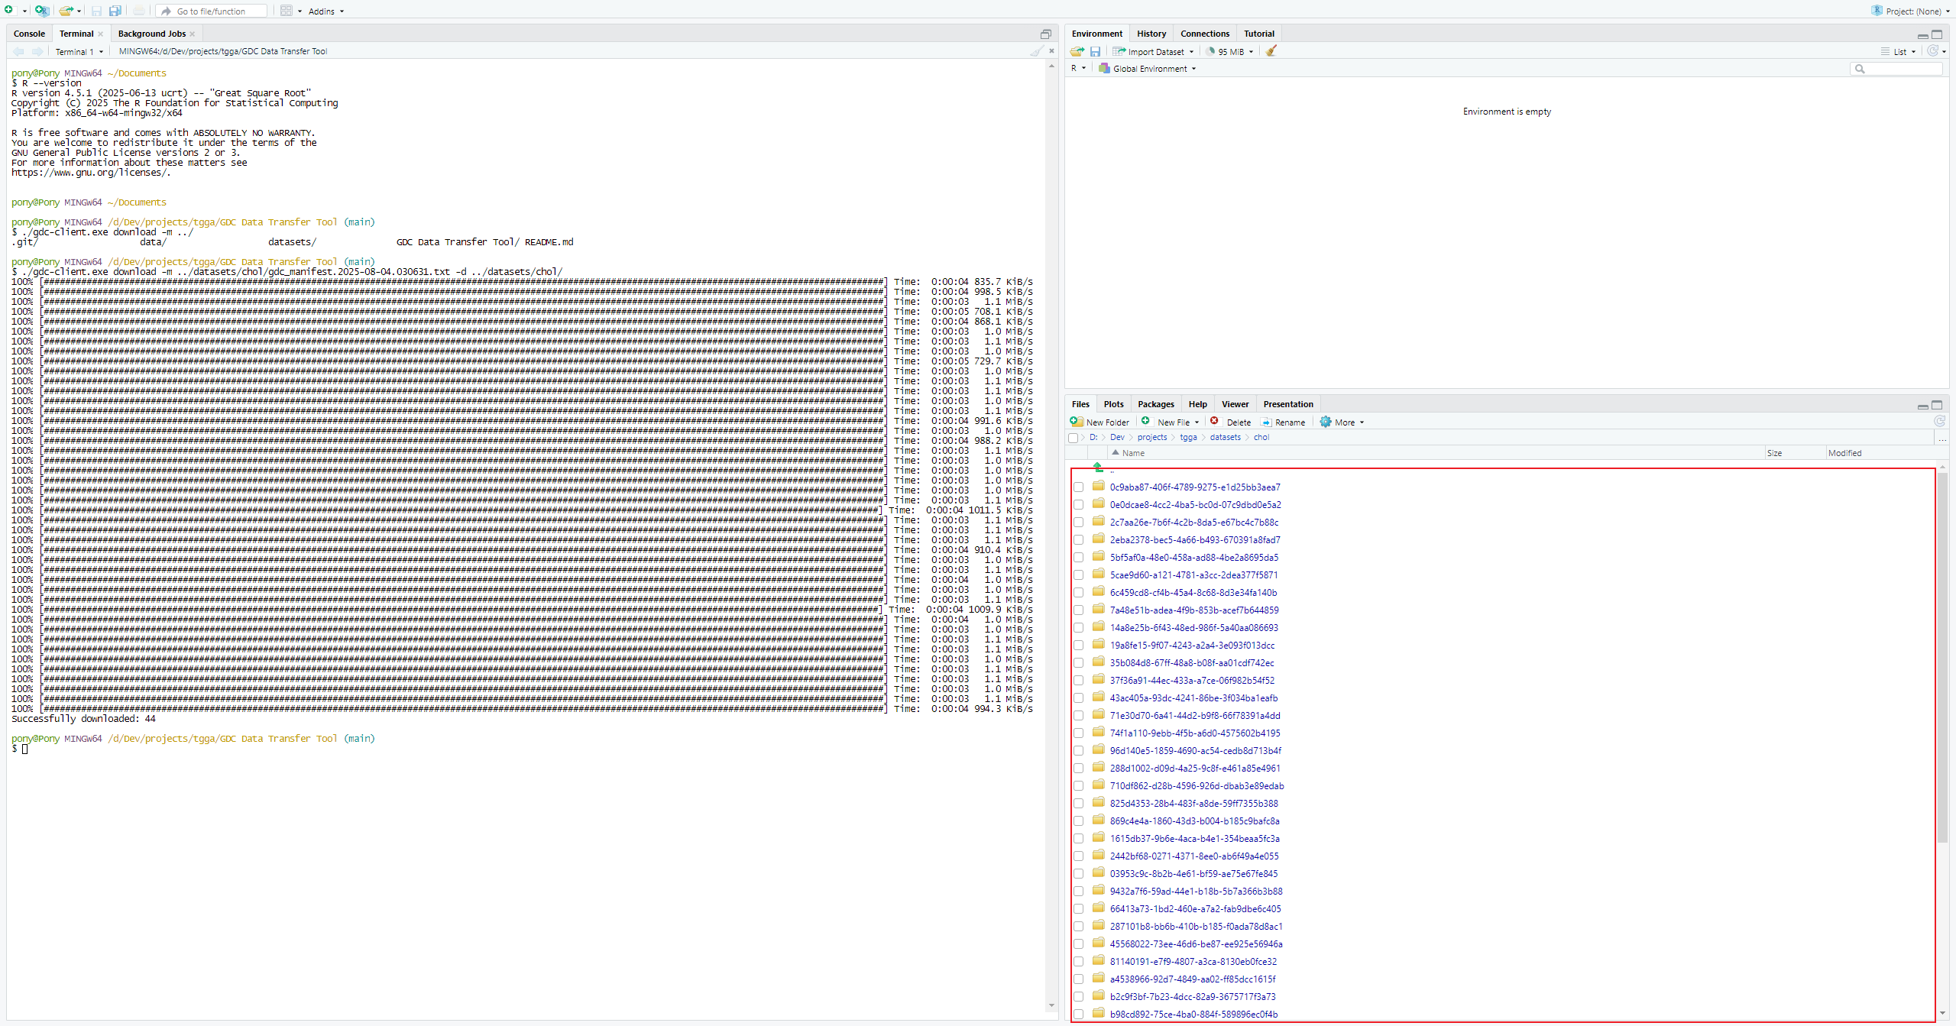1956x1026 pixels.
Task: Check folder 7a48e51b-adea-4f9b-853b-acef7b644859
Action: point(1078,610)
